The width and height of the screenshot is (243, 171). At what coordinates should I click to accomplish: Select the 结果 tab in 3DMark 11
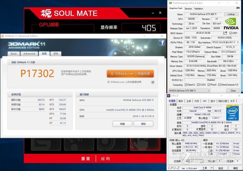pyautogui.click(x=44, y=54)
